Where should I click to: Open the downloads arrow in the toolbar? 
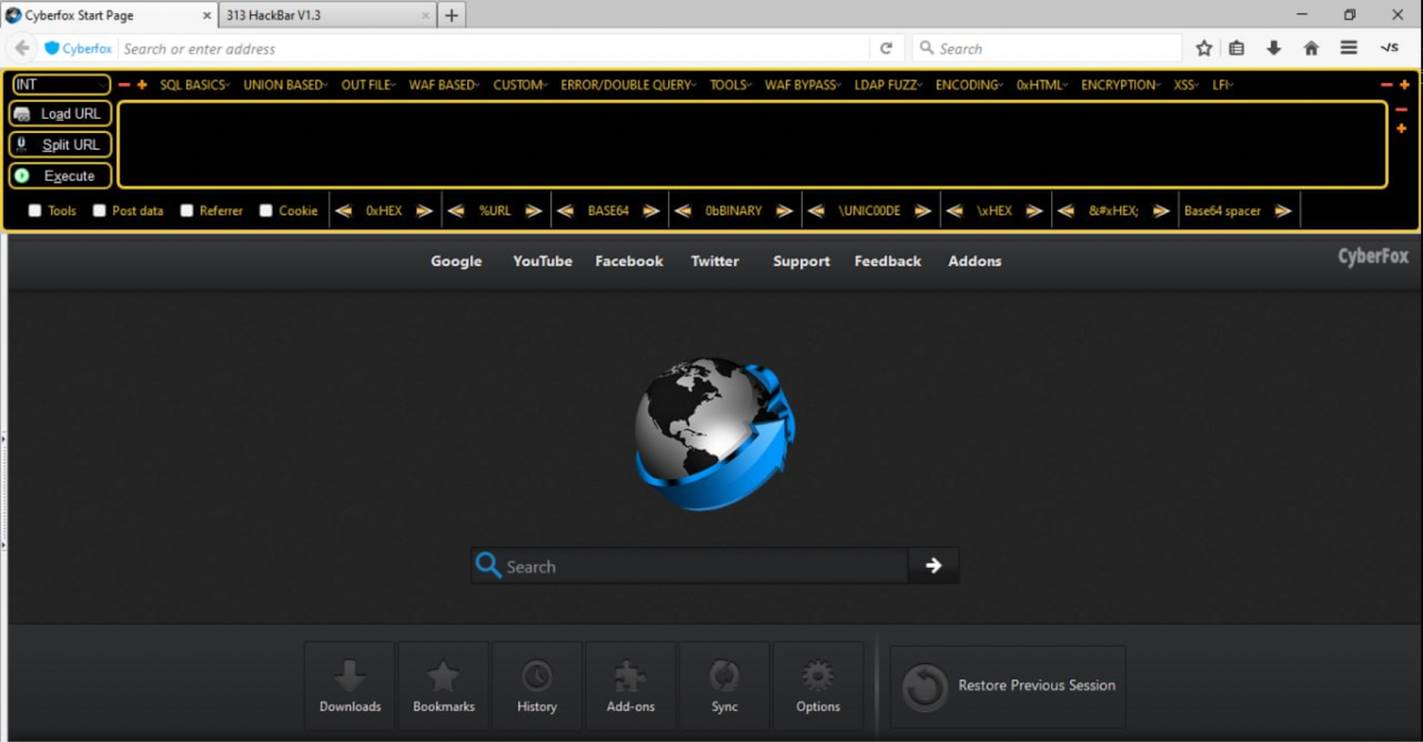1274,48
